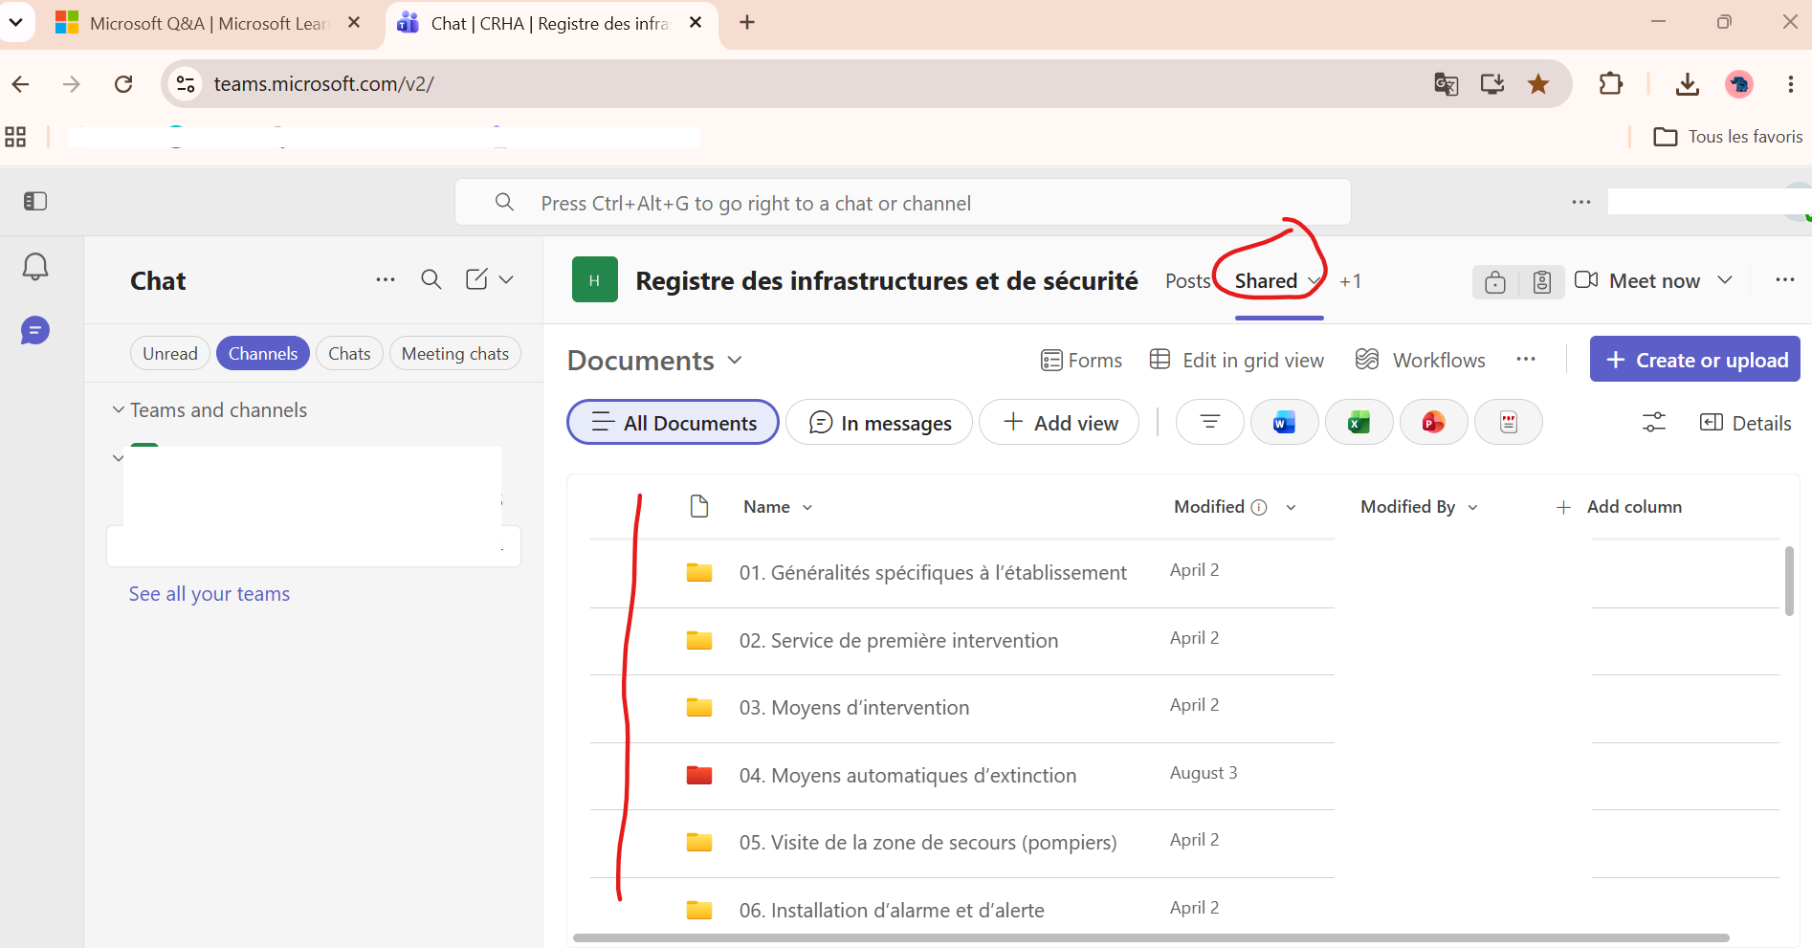
Task: Open the Modified By column dropdown
Action: point(1472,507)
